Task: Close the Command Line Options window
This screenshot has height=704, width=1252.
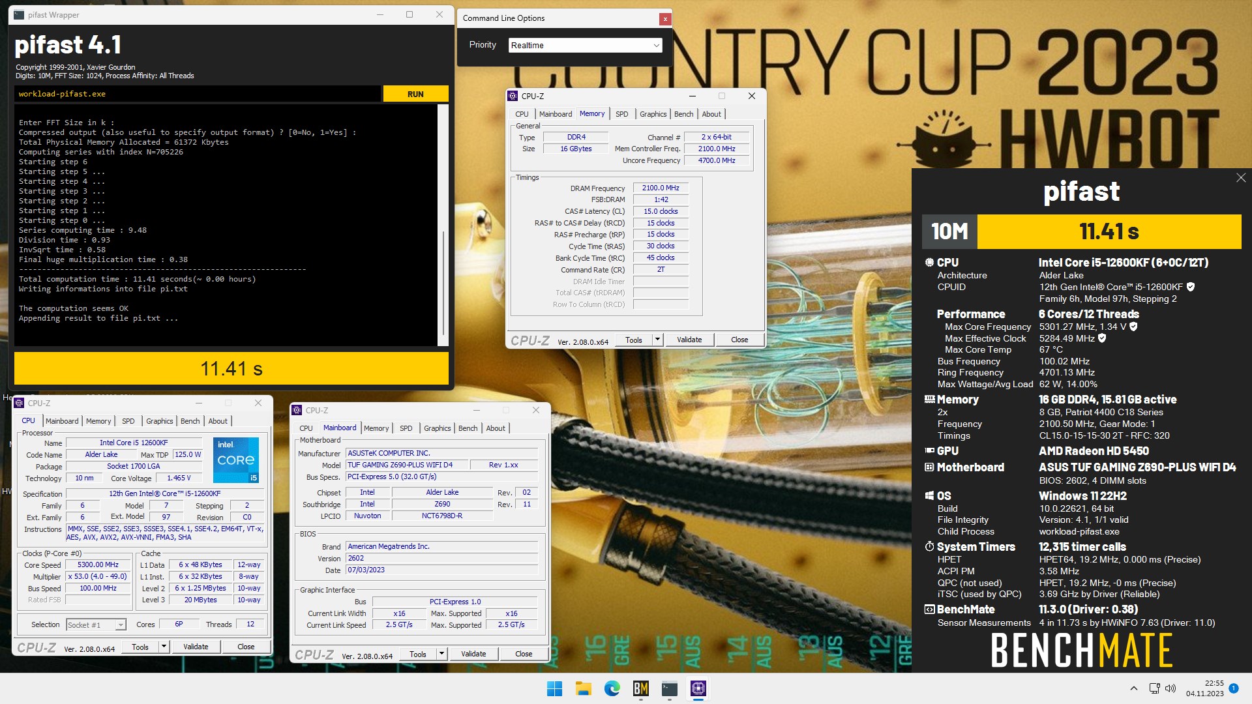Action: coord(665,19)
